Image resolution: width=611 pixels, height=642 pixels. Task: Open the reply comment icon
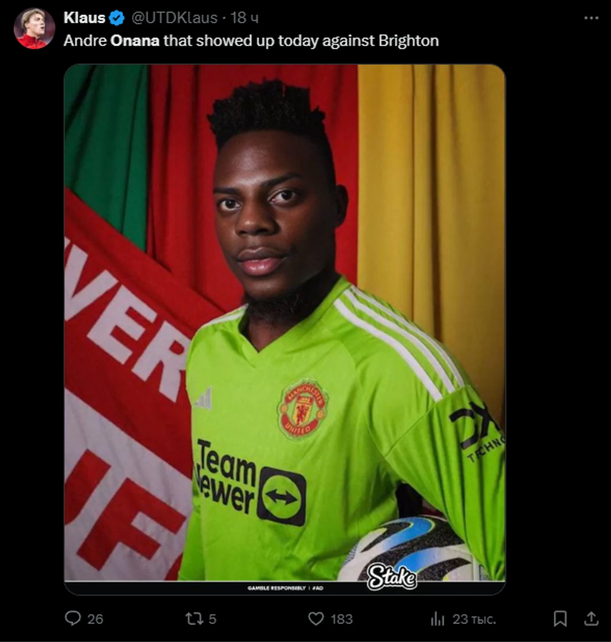coord(73,619)
